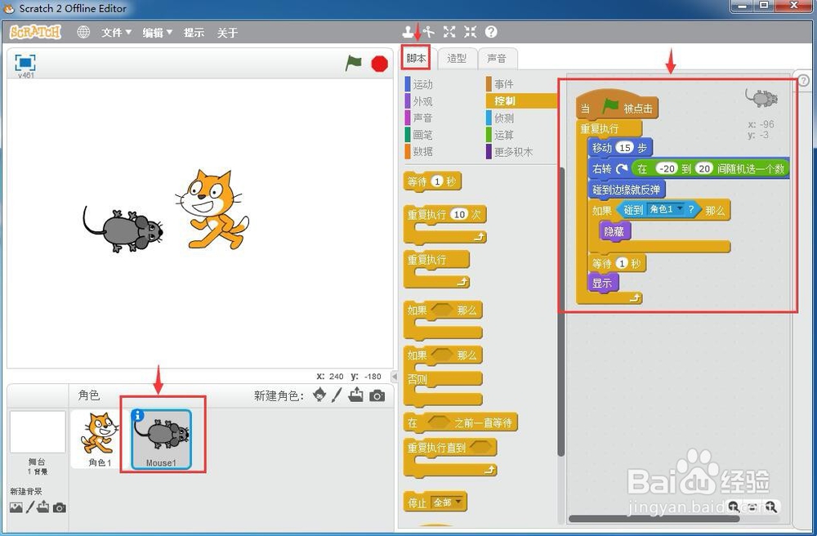
Task: Edit the 15 steps value field
Action: 625,147
